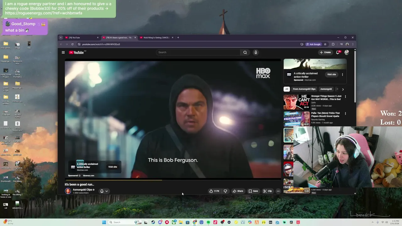Click the YouTube search magnifier button
This screenshot has height=226, width=402.
coord(245,52)
